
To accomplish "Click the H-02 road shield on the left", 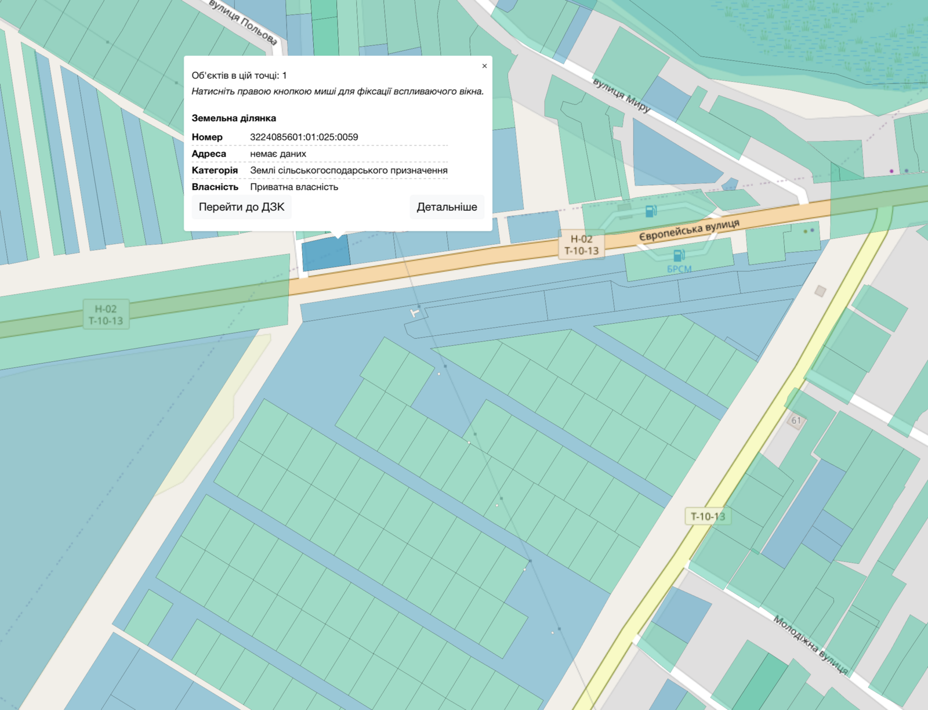I will point(106,314).
